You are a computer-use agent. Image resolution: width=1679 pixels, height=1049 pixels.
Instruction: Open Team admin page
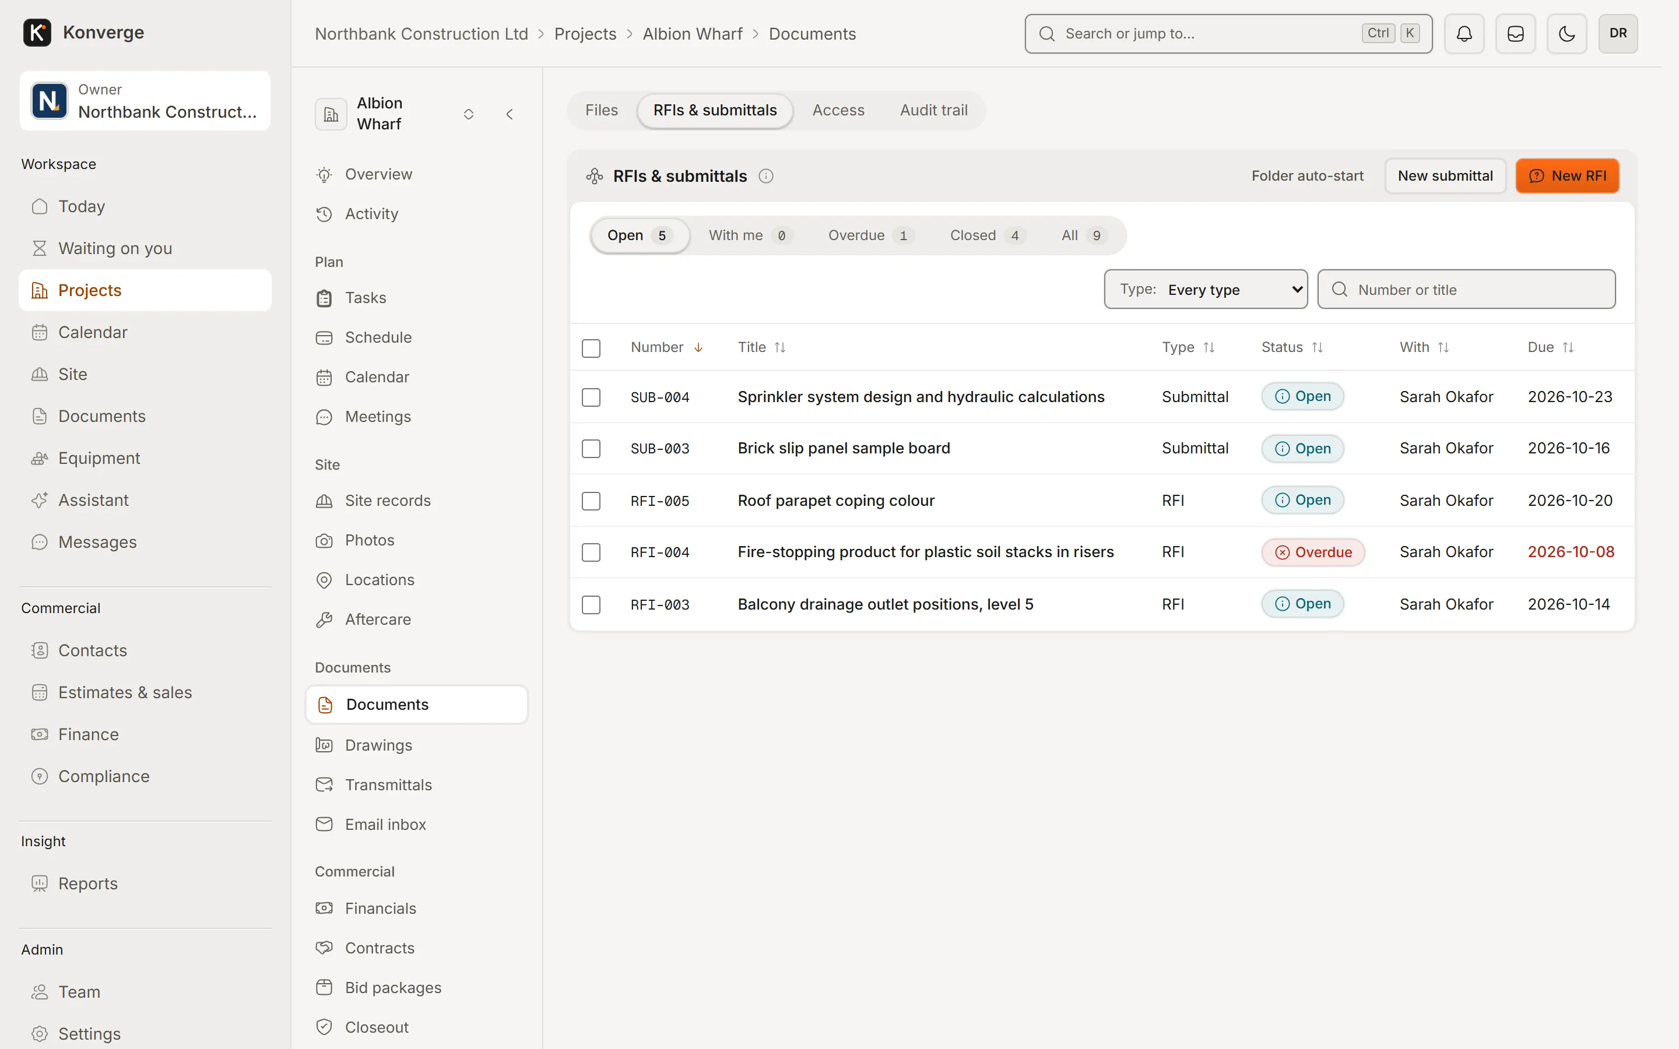[x=145, y=992]
